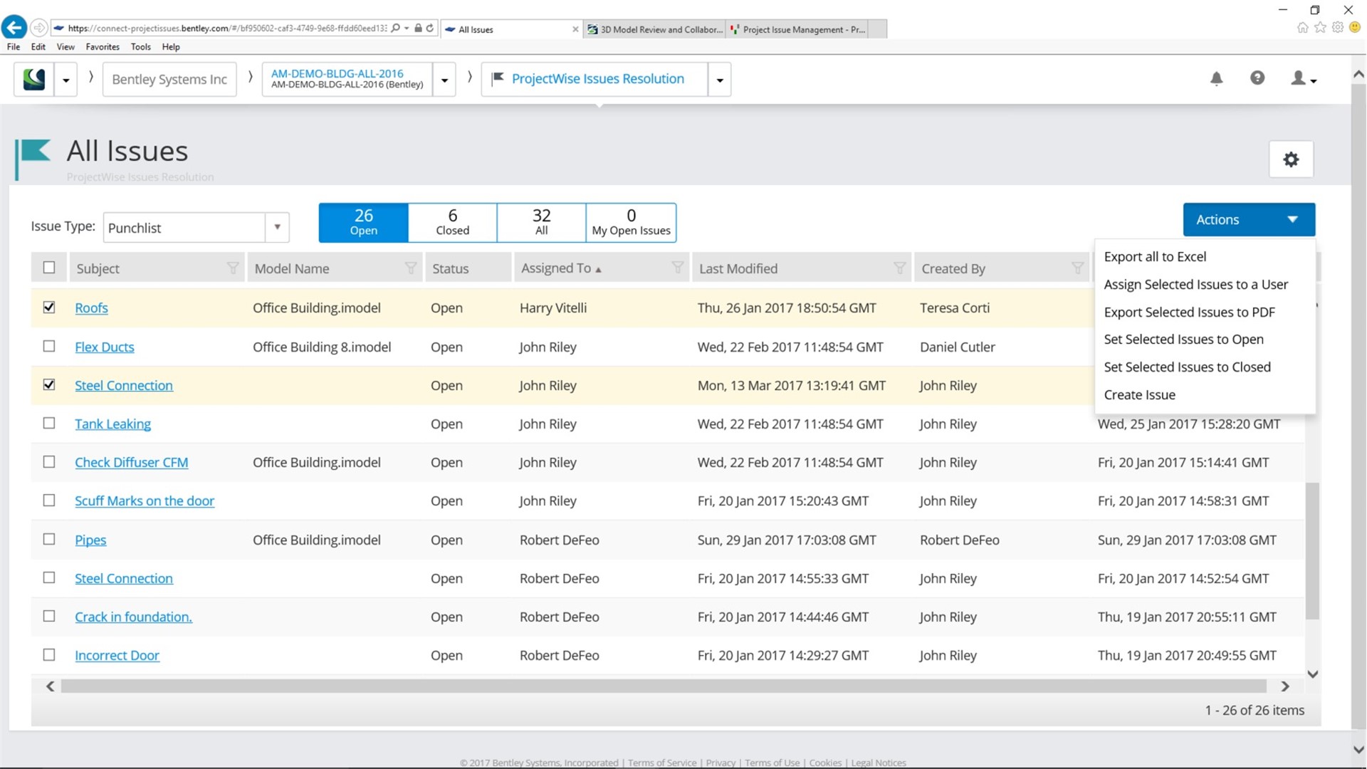The width and height of the screenshot is (1367, 769).
Task: Click the Model Name column filter icon
Action: [x=411, y=268]
